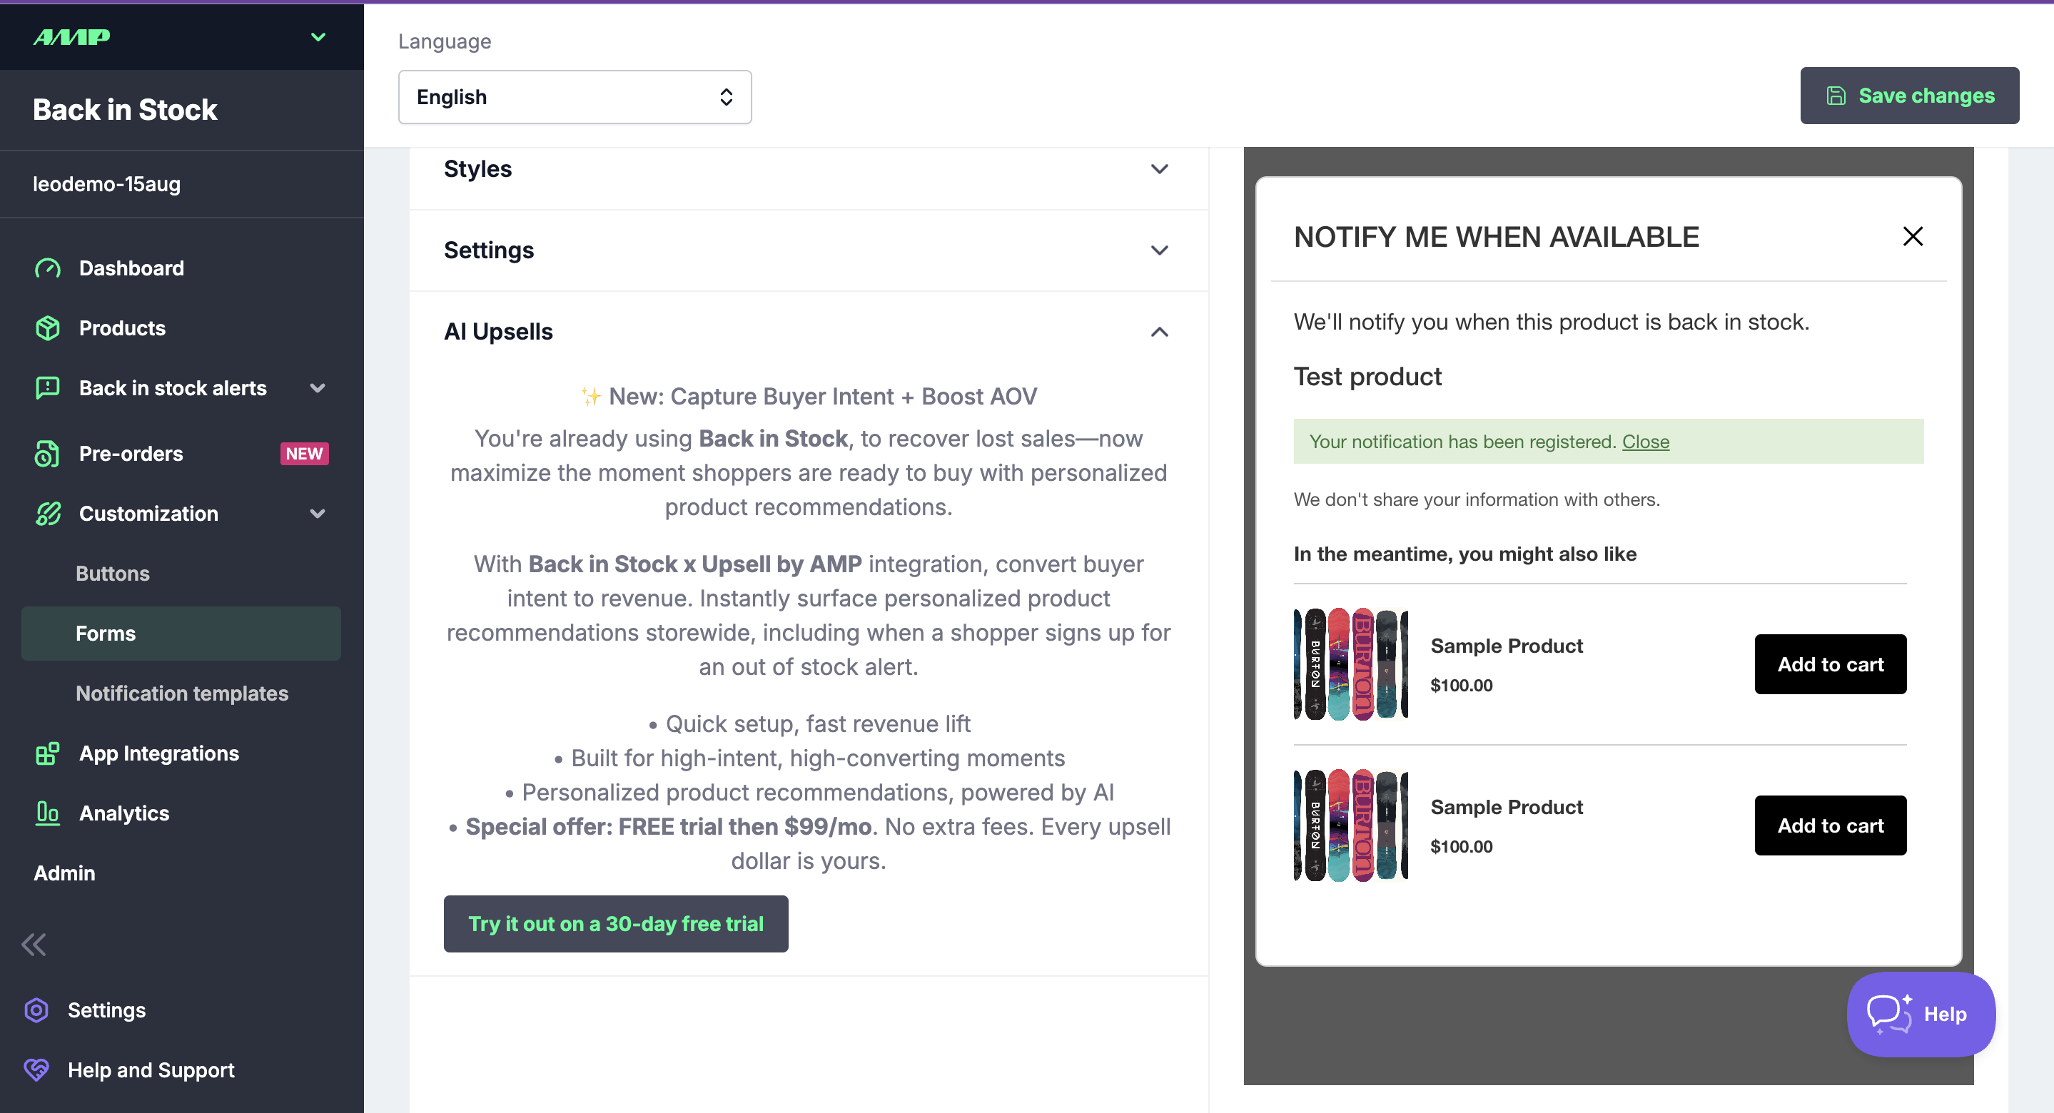Click the Settings hexagon icon in sidebar
Viewport: 2054px width, 1113px height.
coord(36,1010)
